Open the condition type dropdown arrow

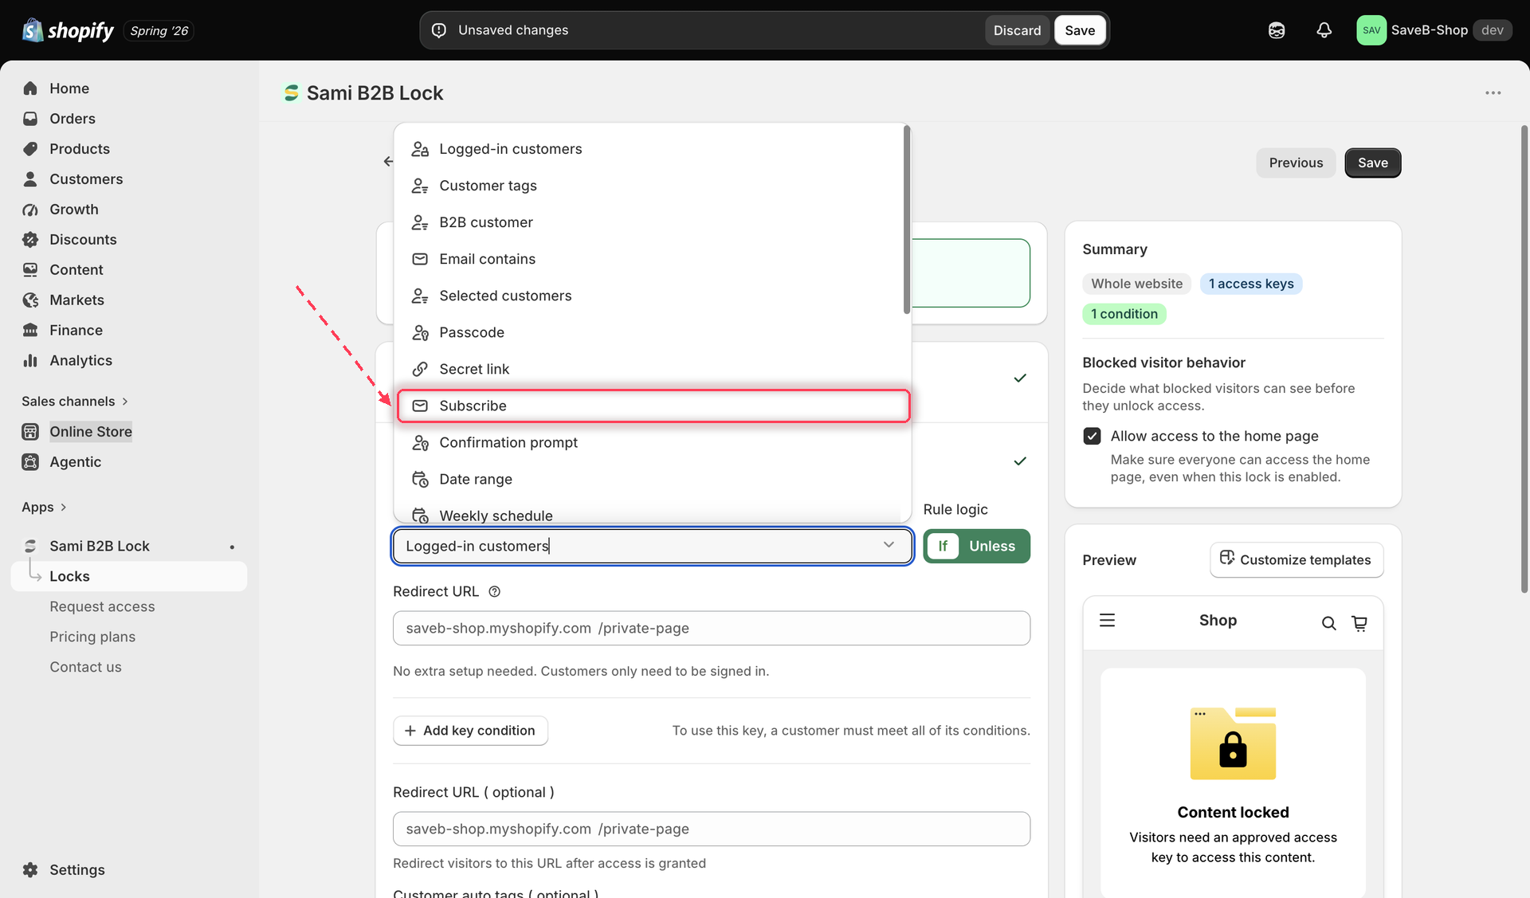[x=889, y=545]
